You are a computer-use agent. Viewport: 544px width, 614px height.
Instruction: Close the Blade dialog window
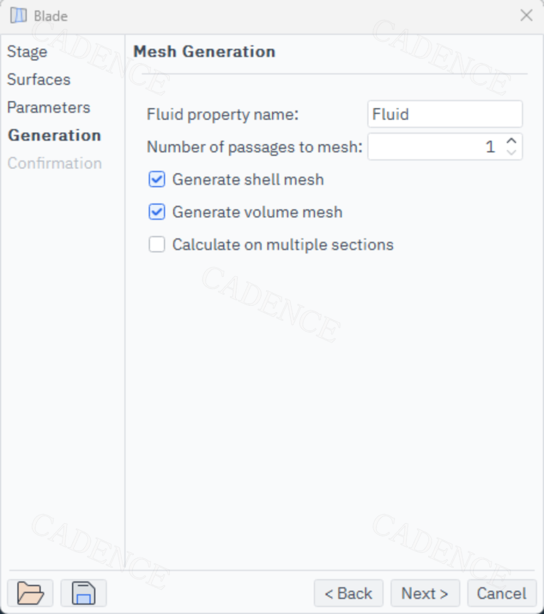[x=526, y=16]
